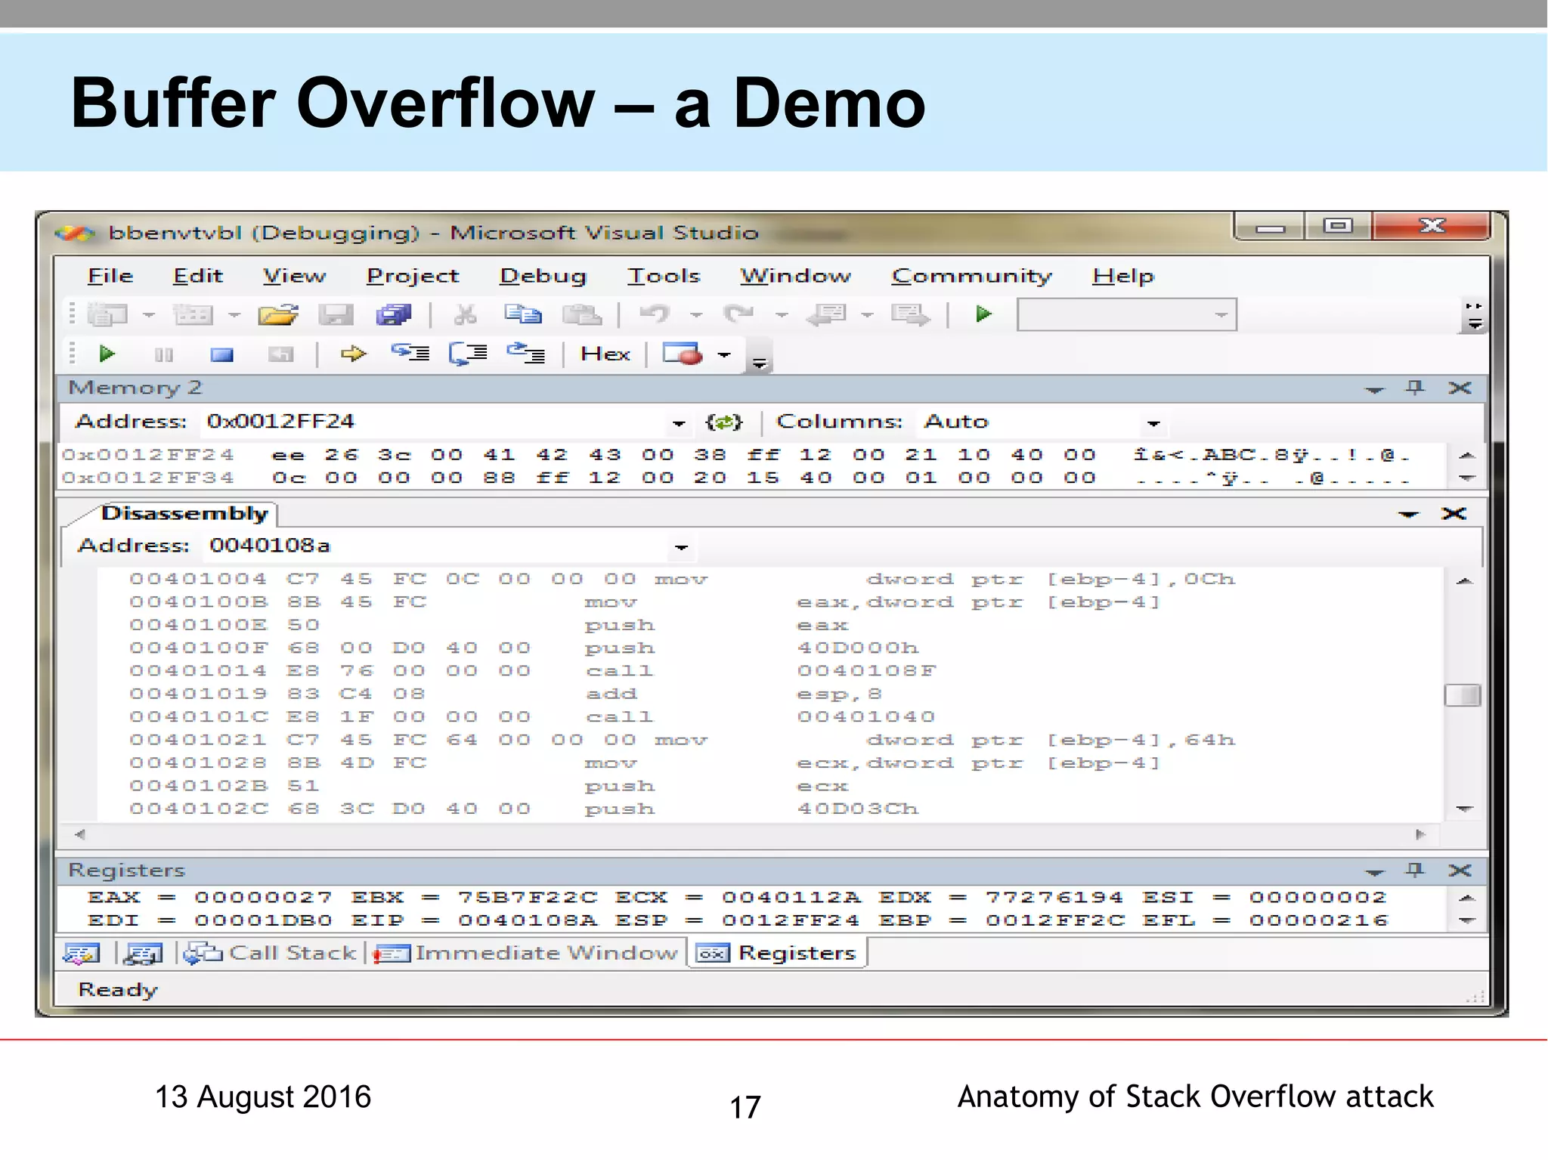
Task: Click the Step Into icon
Action: [x=410, y=353]
